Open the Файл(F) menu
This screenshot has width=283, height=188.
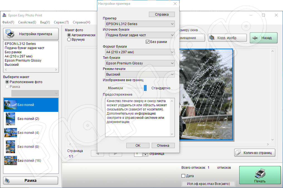[x=8, y=22]
